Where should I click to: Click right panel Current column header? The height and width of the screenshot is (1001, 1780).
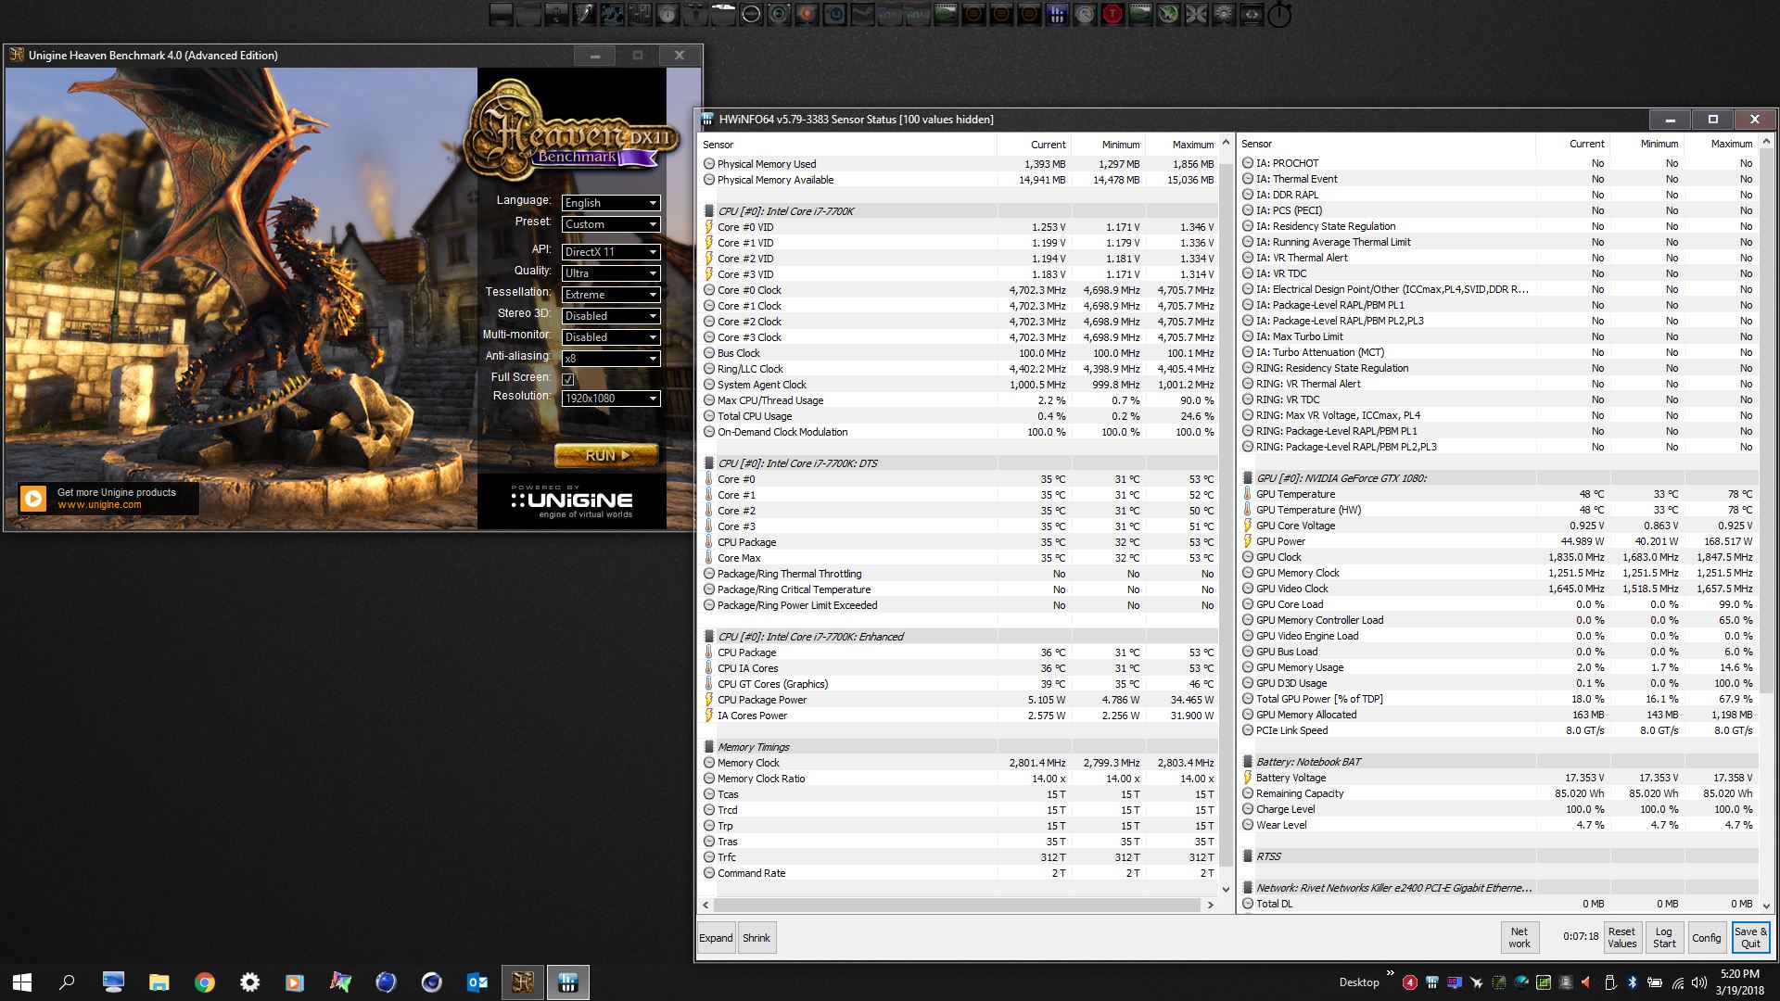pos(1573,144)
